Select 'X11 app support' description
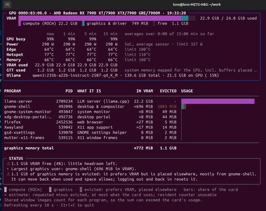The height and width of the screenshot is (211, 266). (x=95, y=127)
